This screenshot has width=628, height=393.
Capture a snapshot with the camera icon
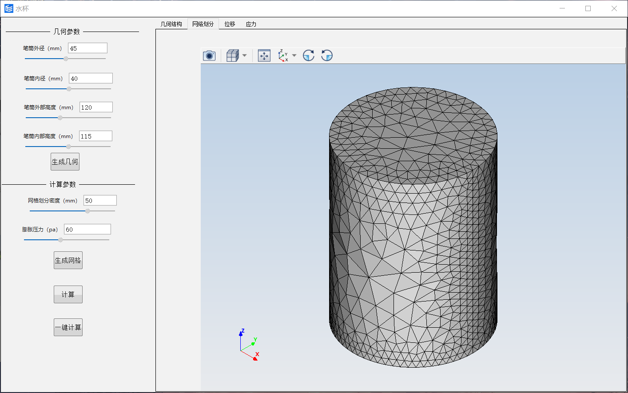coord(209,56)
